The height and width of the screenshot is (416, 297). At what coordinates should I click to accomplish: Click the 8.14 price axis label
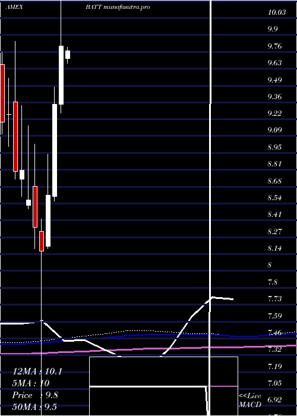click(x=274, y=248)
